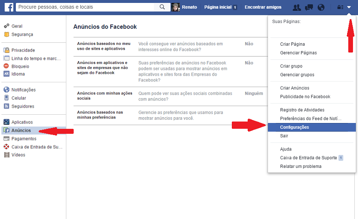The image size is (358, 219).
Task: Click the Seguidores feed icon
Action: (x=6, y=106)
